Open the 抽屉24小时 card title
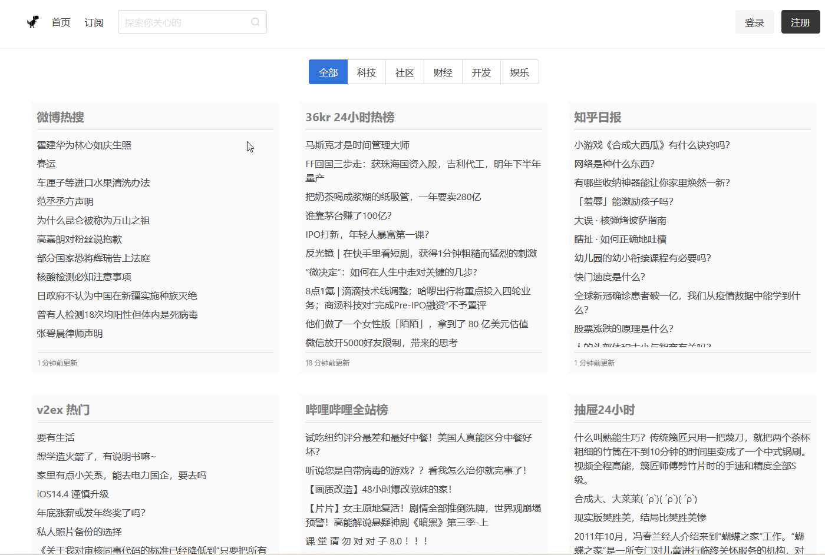Image resolution: width=825 pixels, height=555 pixels. [x=605, y=410]
